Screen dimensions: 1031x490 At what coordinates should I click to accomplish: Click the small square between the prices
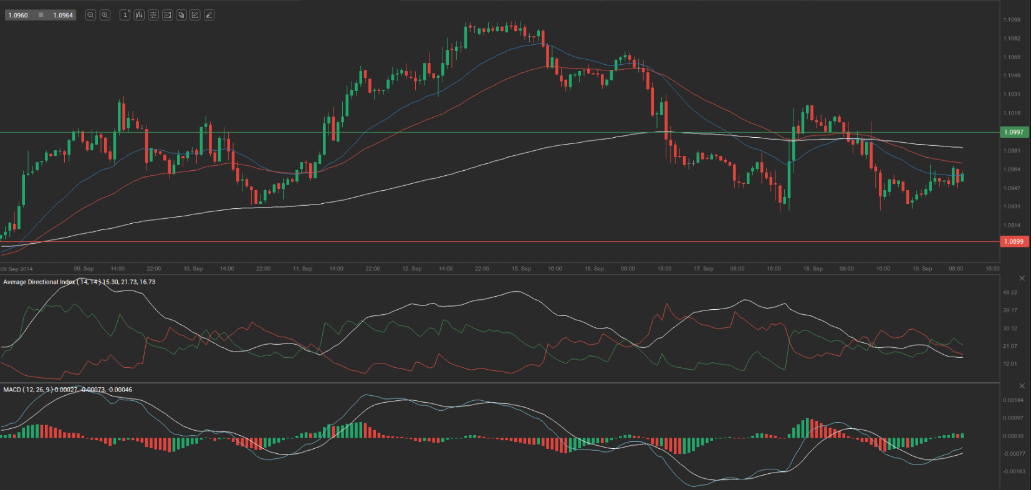coord(41,15)
